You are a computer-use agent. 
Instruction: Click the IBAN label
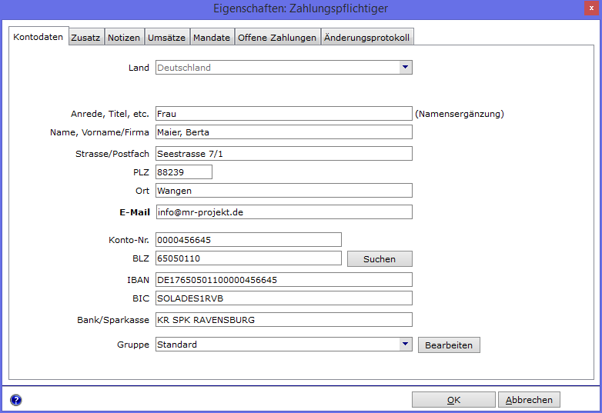[138, 280]
